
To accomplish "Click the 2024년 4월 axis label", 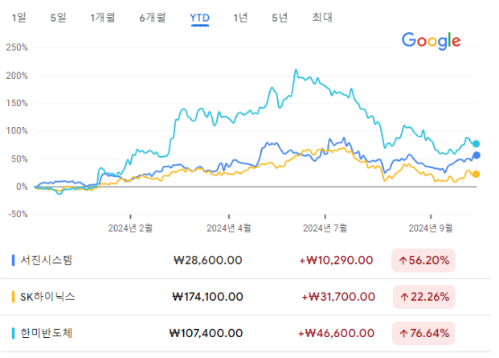I will pos(229,228).
